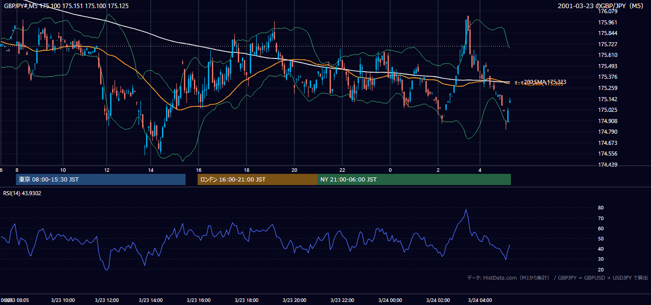
Task: Click price axis label 175.727
Action: pos(608,44)
